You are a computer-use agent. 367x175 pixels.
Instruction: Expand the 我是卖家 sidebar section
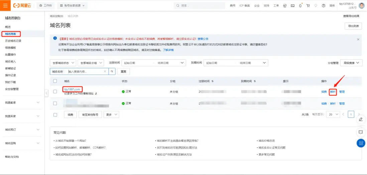click(x=22, y=103)
